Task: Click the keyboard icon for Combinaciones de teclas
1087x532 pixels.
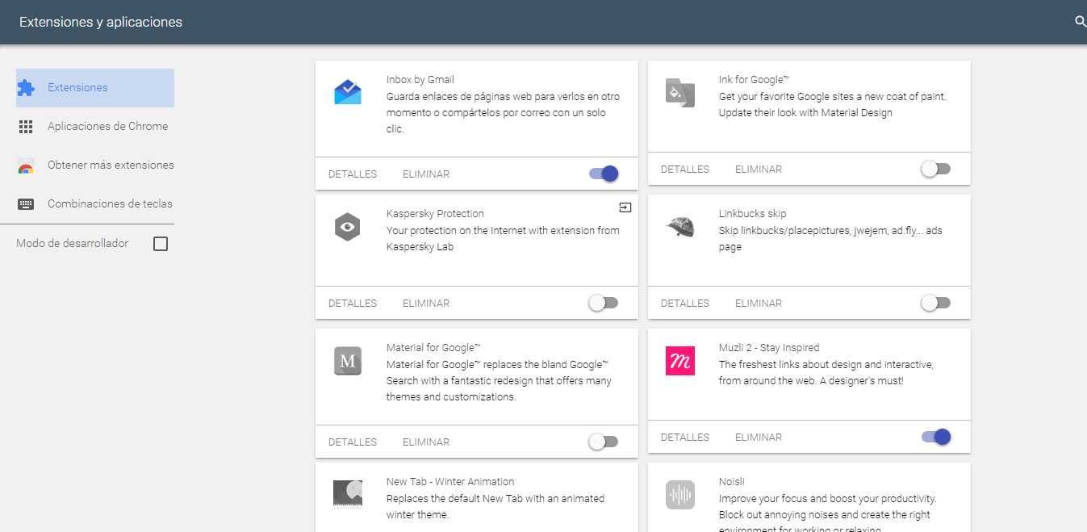Action: [x=26, y=204]
